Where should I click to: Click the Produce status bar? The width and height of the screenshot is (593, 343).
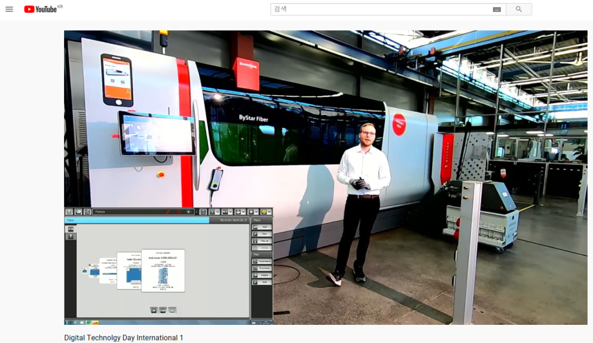(144, 212)
